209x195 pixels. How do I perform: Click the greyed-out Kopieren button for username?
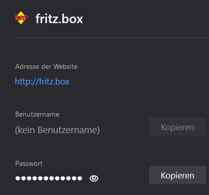[x=177, y=127]
